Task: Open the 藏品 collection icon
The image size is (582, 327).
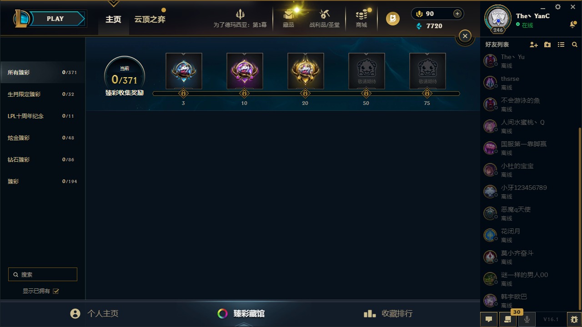Action: 288,18
